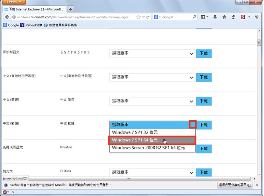Image resolution: width=264 pixels, height=196 pixels.
Task: Dismiss the Mozilla data notification bar
Action: click(x=257, y=185)
